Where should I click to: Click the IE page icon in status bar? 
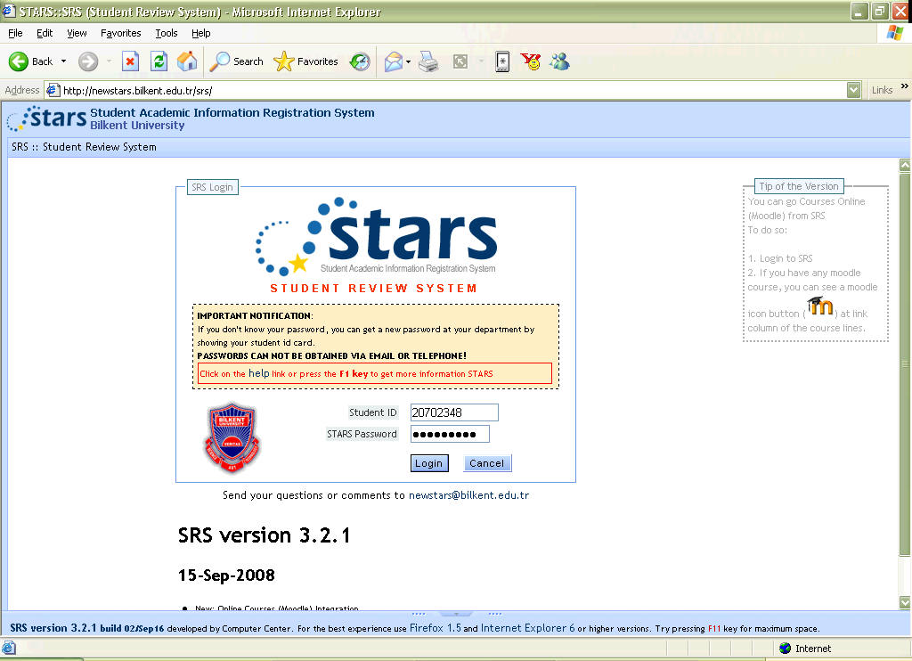click(x=9, y=648)
